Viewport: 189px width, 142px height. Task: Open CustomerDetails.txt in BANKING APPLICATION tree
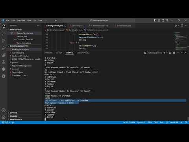coord(20,56)
